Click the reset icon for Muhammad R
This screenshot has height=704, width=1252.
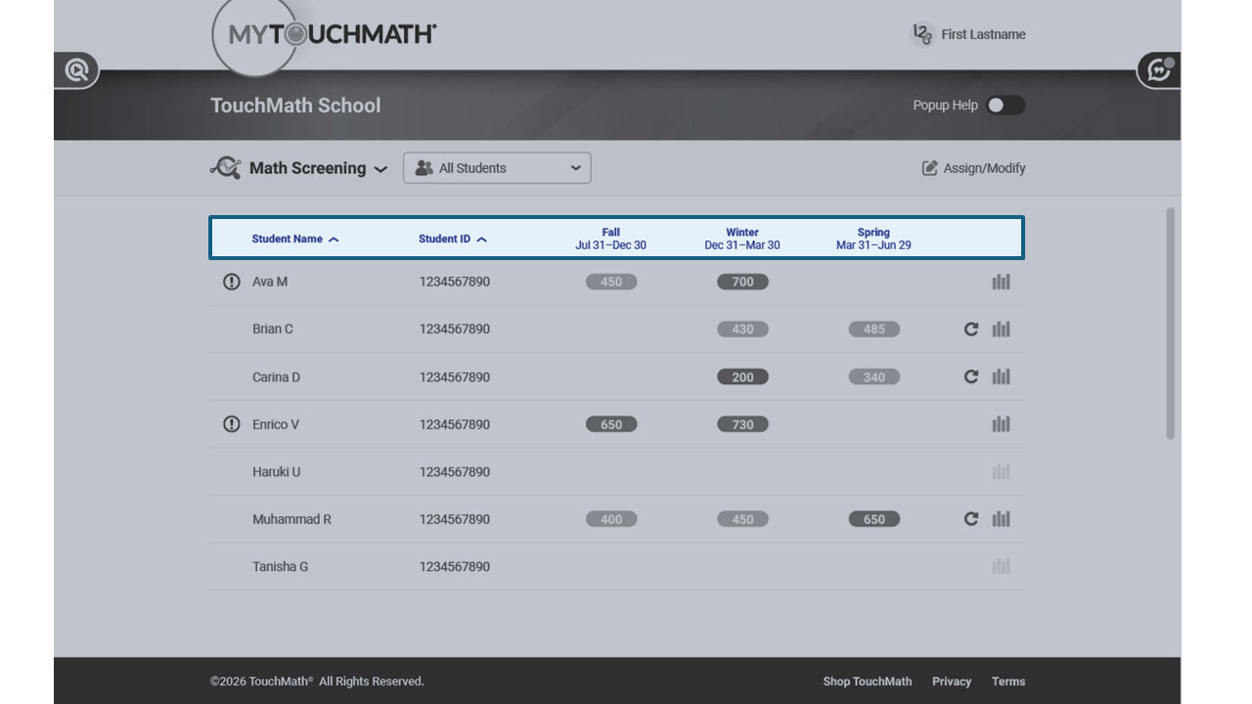pos(971,519)
